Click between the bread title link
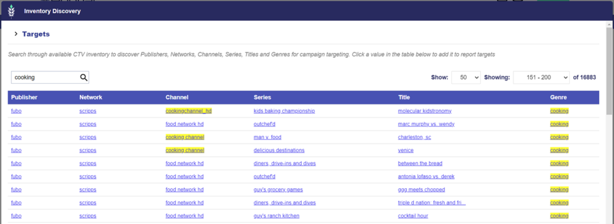The image size is (614, 224). (x=420, y=164)
